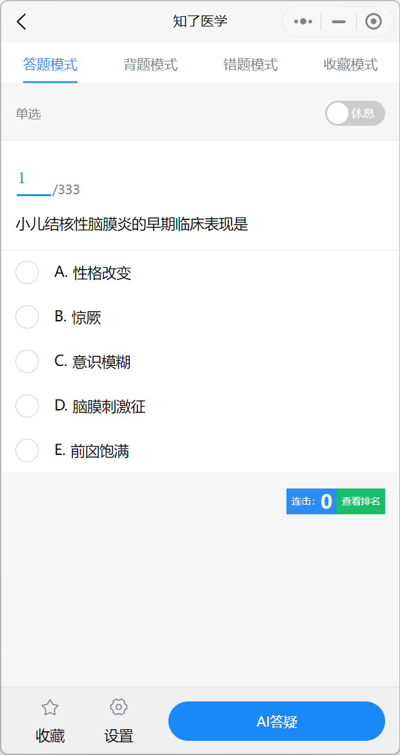Tap the back arrow to exit the quiz
Screen dimensions: 400x755
[x=21, y=21]
